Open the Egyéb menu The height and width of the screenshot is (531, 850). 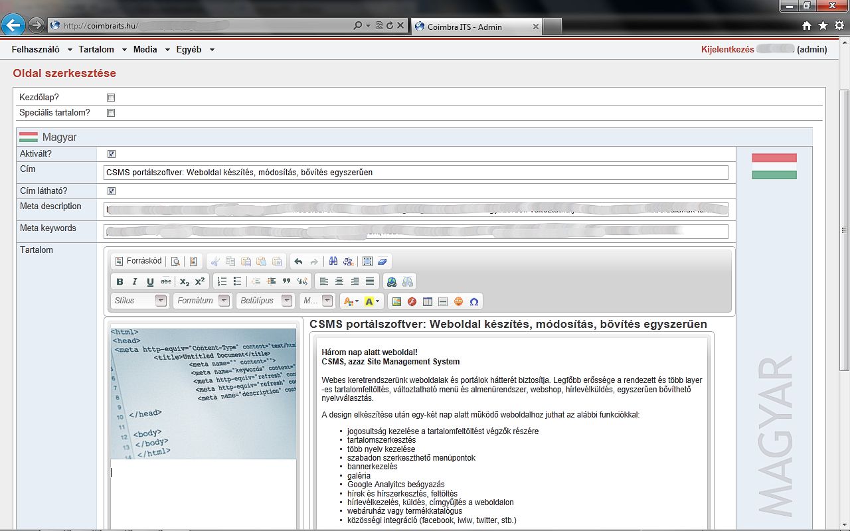pos(195,49)
